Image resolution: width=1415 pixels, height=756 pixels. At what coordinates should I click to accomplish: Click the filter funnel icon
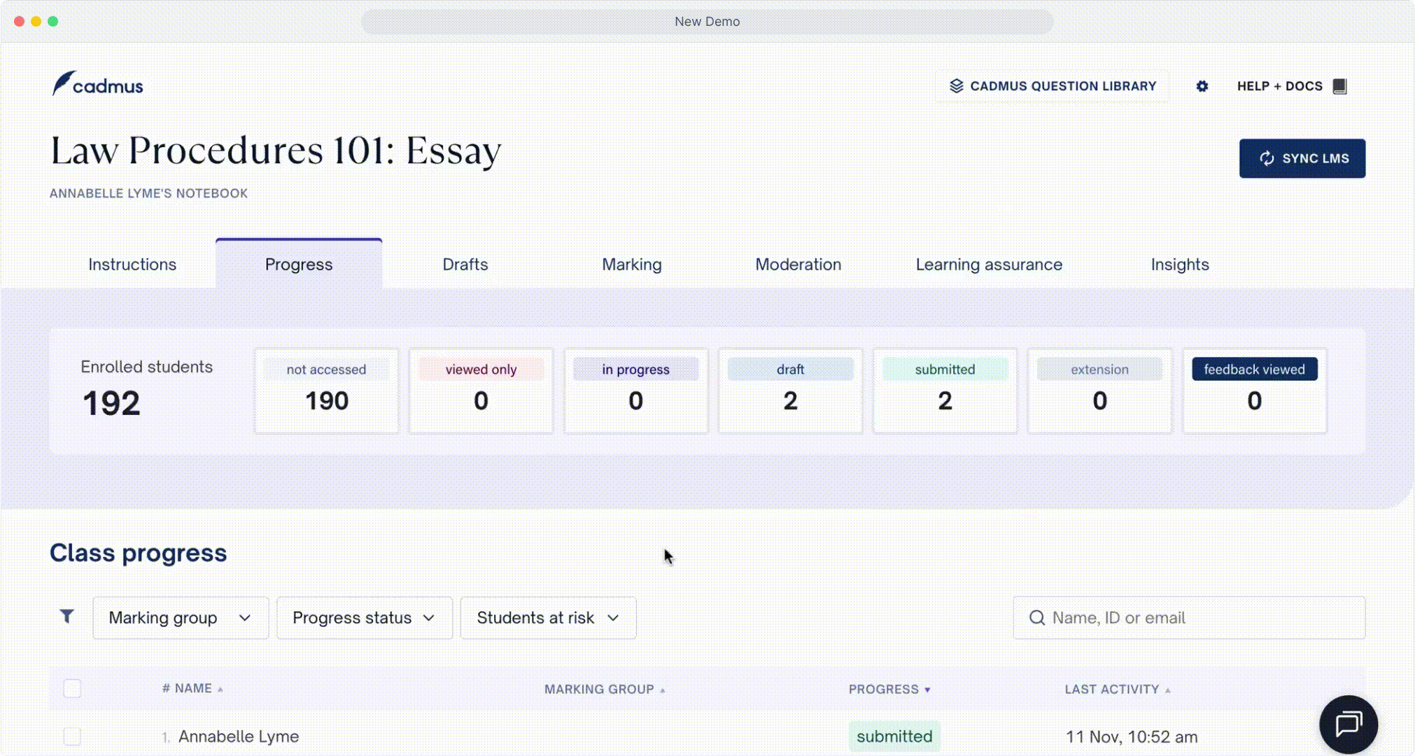coord(66,616)
